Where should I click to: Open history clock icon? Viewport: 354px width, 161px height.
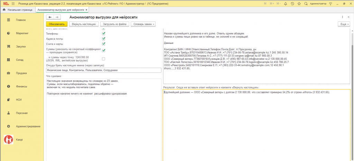[x=292, y=4]
